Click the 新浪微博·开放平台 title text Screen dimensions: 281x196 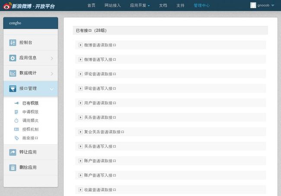33,6
